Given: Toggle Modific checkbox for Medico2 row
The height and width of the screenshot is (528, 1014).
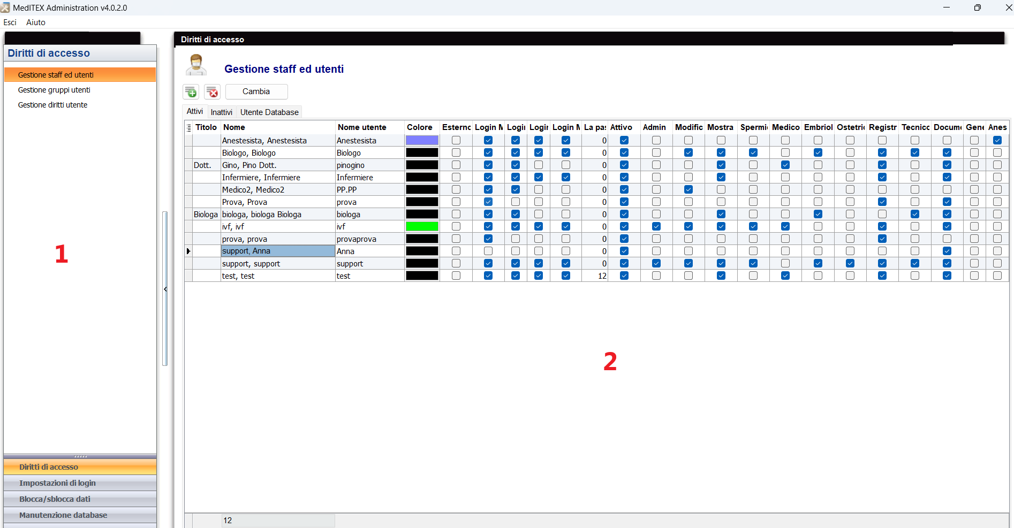Looking at the screenshot, I should tap(688, 189).
